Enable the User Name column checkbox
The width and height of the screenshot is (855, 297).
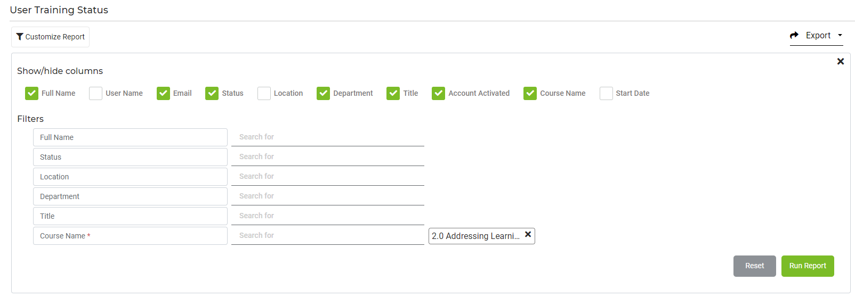pyautogui.click(x=96, y=94)
